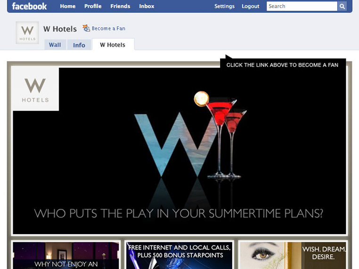Open the Inbox
The width and height of the screenshot is (359, 269).
tap(147, 6)
